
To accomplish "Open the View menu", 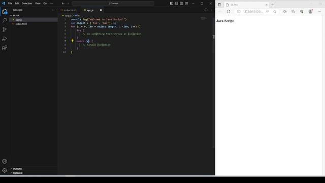I will 38,4.
